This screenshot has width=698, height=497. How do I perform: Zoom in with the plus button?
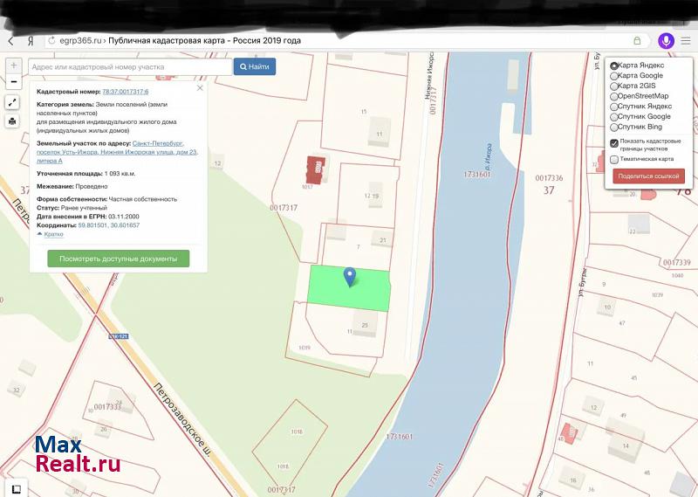[x=13, y=66]
